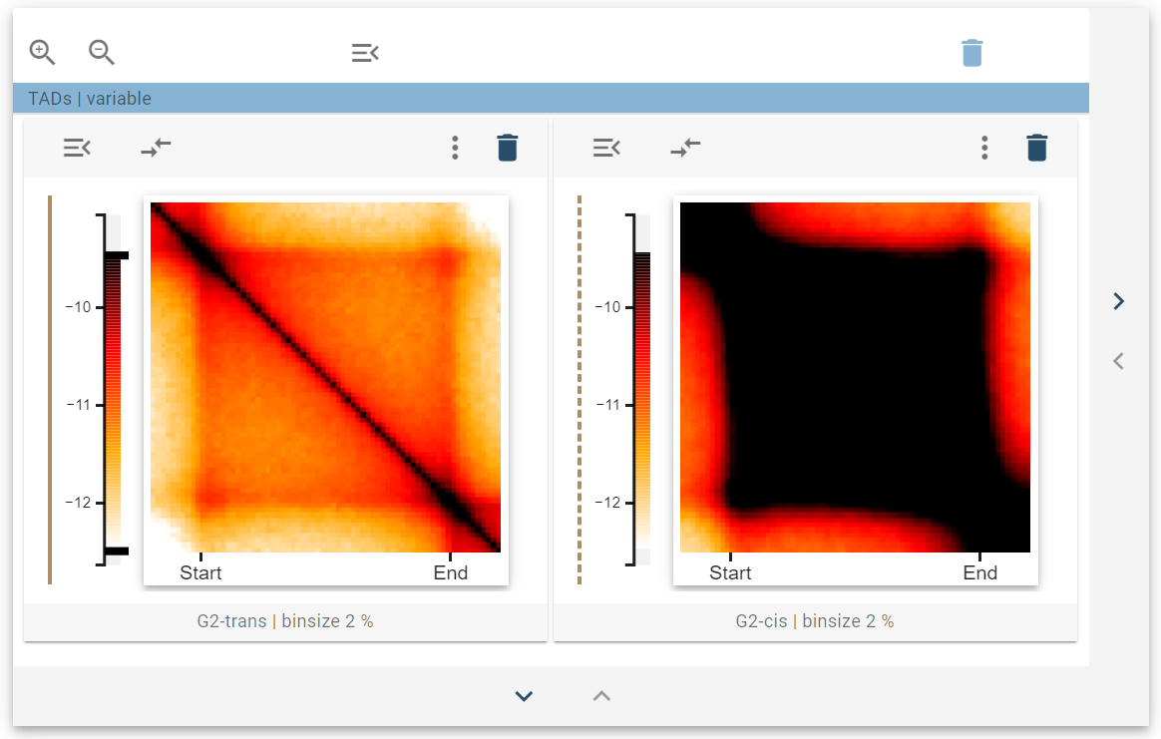Click the G2-cis heatmap image
The width and height of the screenshot is (1161, 739).
[x=855, y=377]
